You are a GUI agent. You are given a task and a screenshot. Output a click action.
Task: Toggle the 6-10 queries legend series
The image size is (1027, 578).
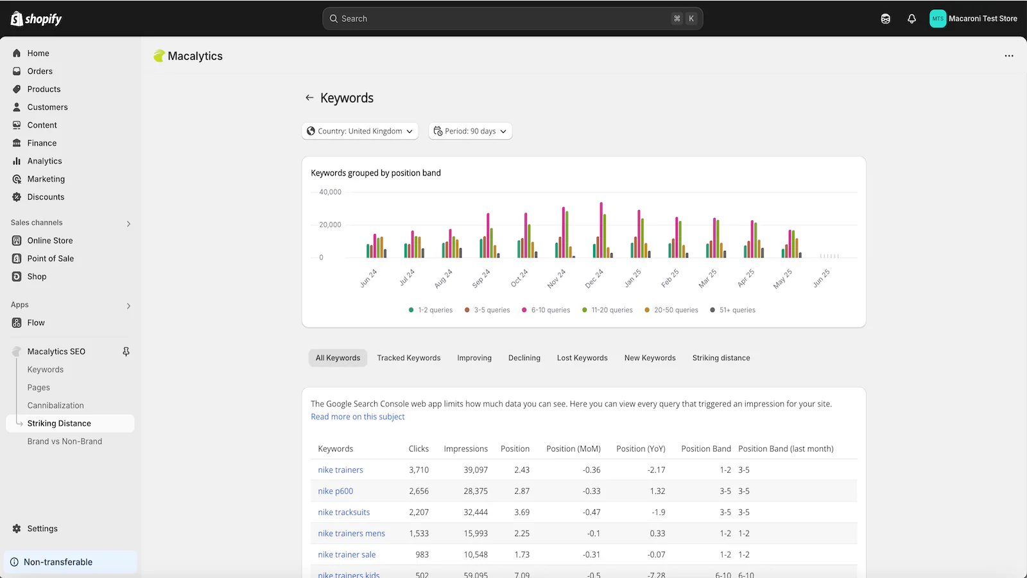point(546,310)
